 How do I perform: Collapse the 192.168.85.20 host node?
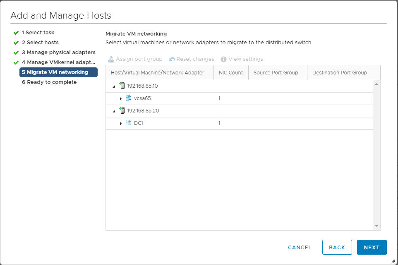click(x=114, y=111)
